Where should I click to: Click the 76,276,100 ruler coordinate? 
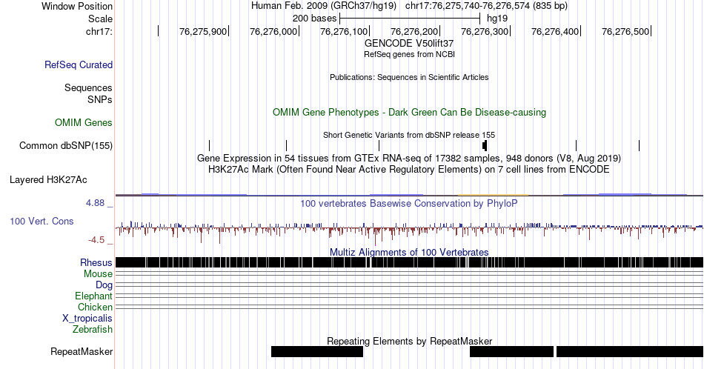(x=344, y=31)
